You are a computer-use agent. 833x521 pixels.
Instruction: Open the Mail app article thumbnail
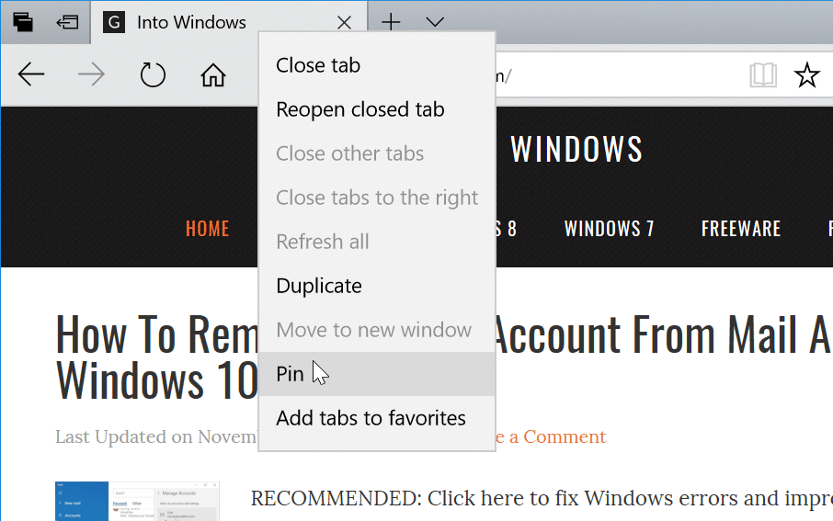point(137,502)
